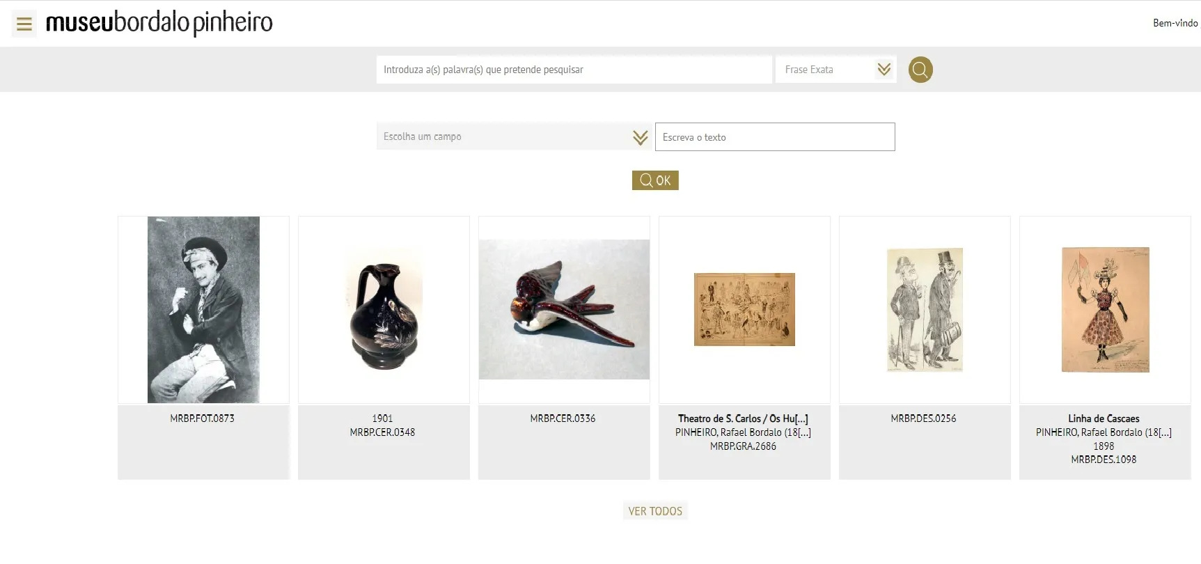The width and height of the screenshot is (1201, 564).
Task: Click the Bem-vindo text in header
Action: tap(1175, 23)
